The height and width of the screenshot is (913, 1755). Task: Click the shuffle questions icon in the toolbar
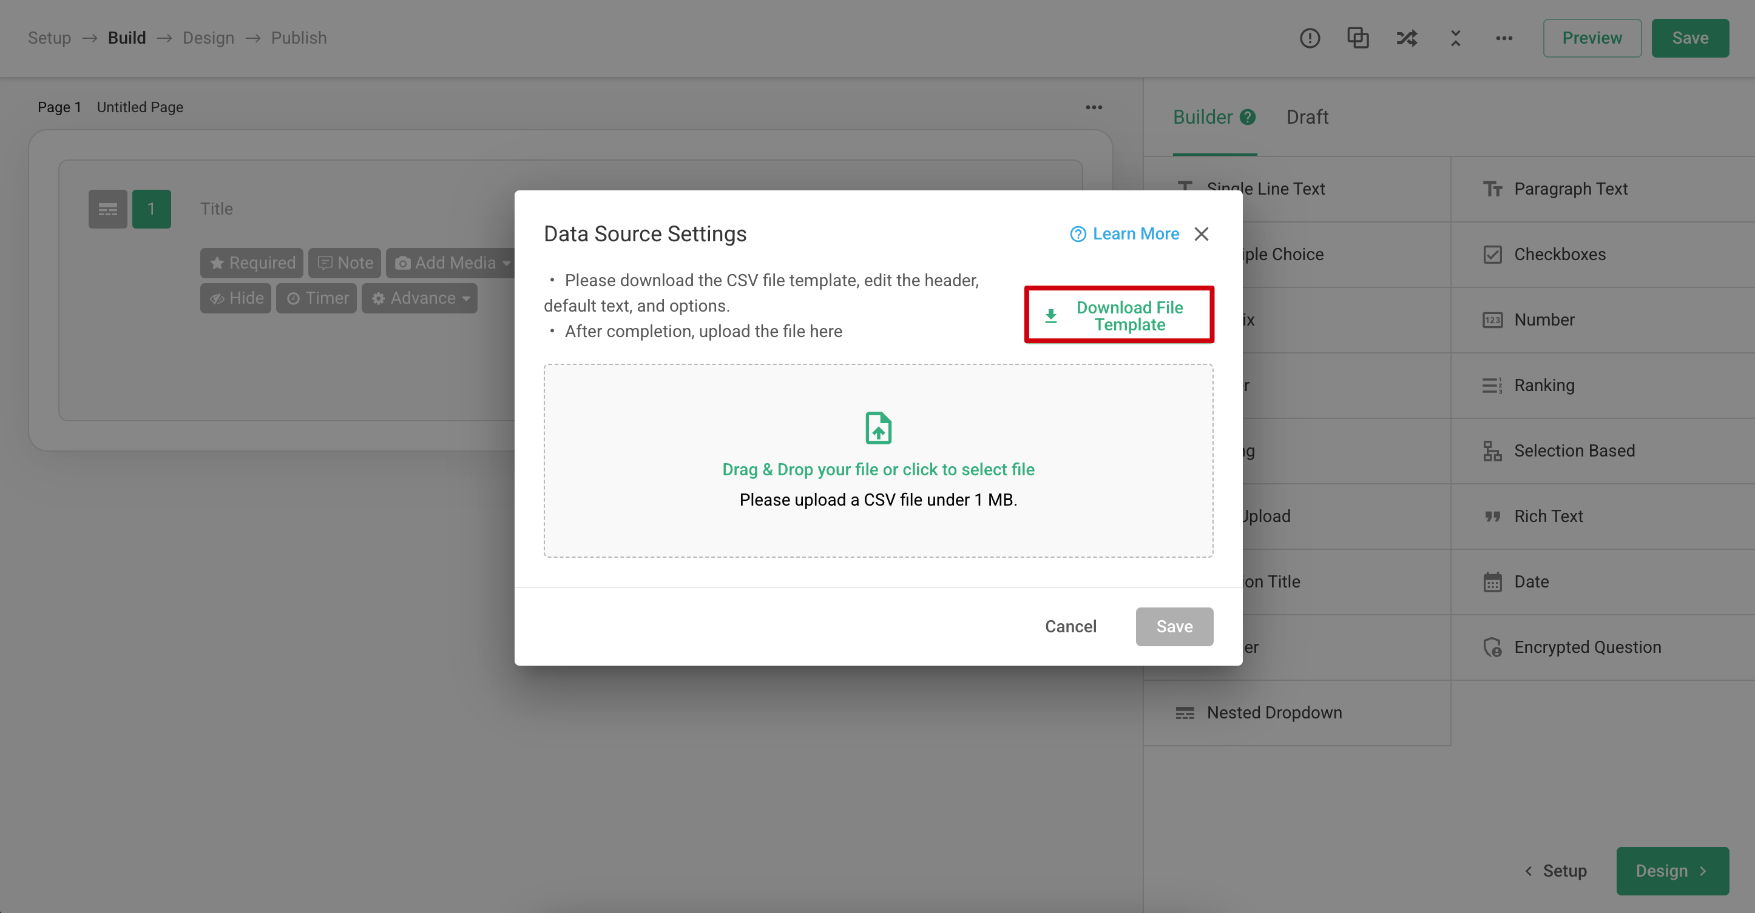tap(1407, 38)
